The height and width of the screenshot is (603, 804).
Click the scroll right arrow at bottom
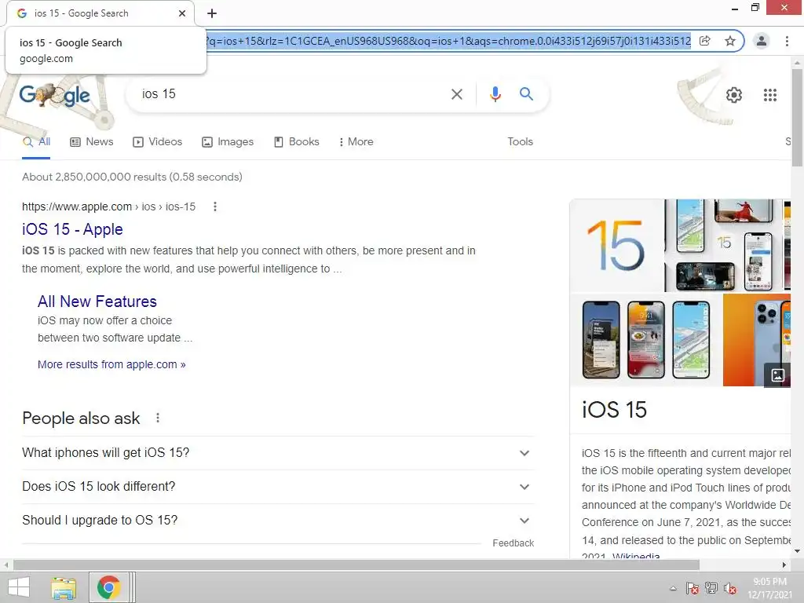[784, 565]
